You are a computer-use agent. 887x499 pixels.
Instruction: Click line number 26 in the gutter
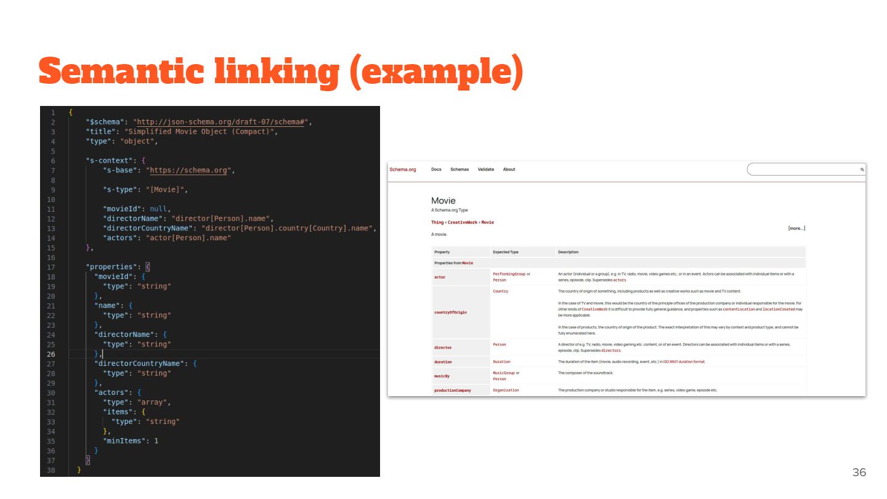[x=51, y=354]
